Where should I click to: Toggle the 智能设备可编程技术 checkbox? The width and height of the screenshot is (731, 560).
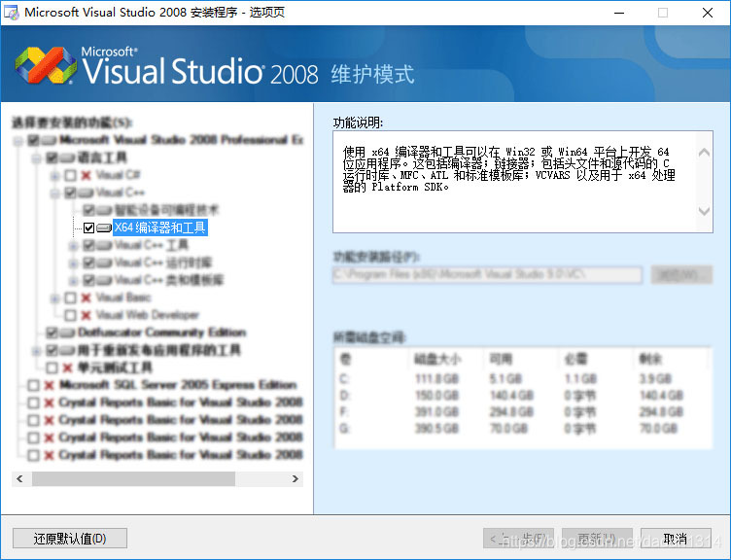pos(88,210)
